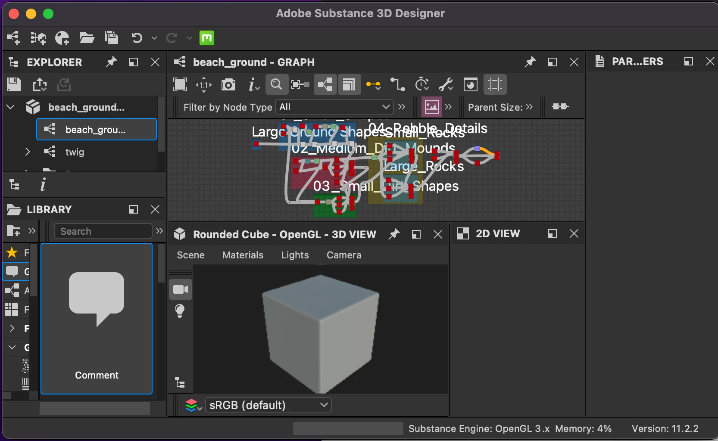This screenshot has height=441, width=718.
Task: Expand the twig graph item
Action: [27, 152]
